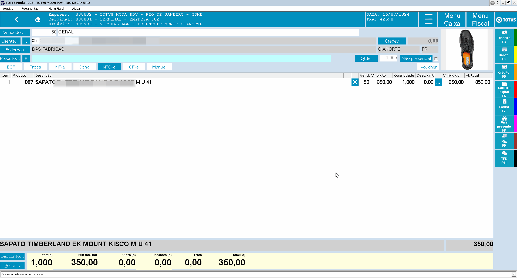Open the Produto lookup
517x278 pixels.
click(10, 59)
